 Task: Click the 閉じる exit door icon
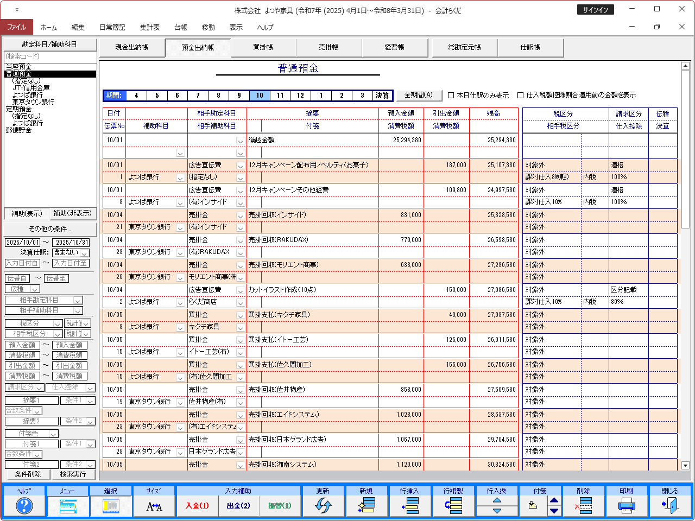[x=669, y=506]
